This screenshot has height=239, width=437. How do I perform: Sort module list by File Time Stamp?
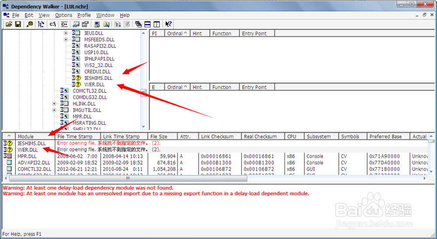78,137
